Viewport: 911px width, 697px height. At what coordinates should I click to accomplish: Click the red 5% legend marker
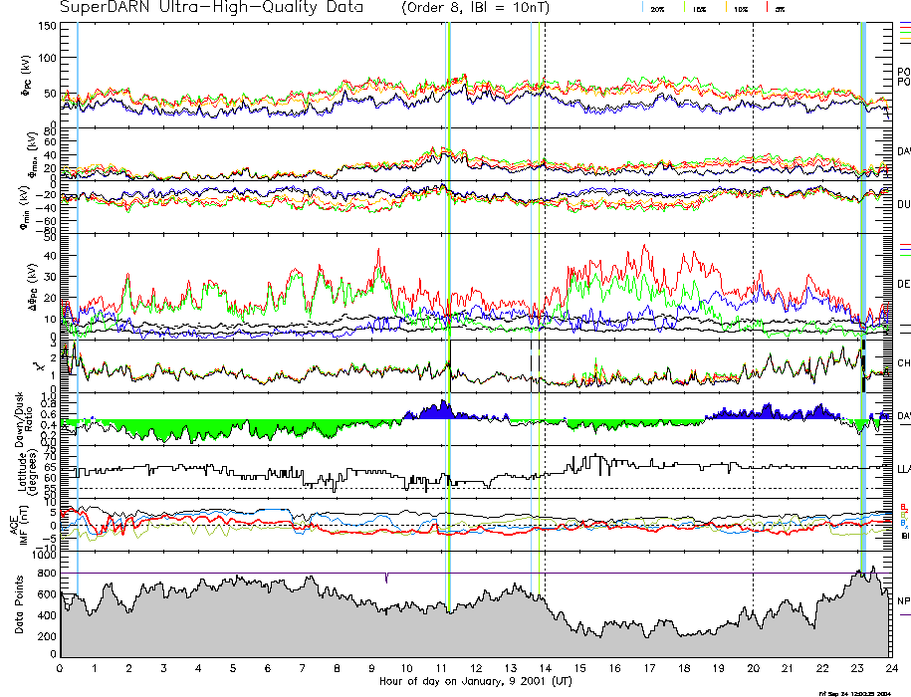(765, 7)
